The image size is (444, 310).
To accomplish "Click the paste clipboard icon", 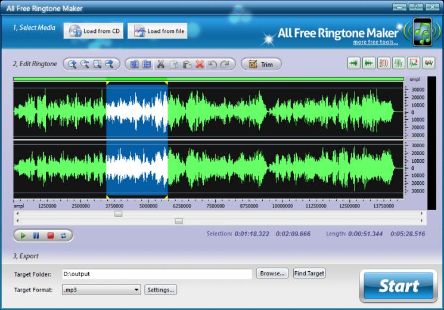I will coord(187,64).
